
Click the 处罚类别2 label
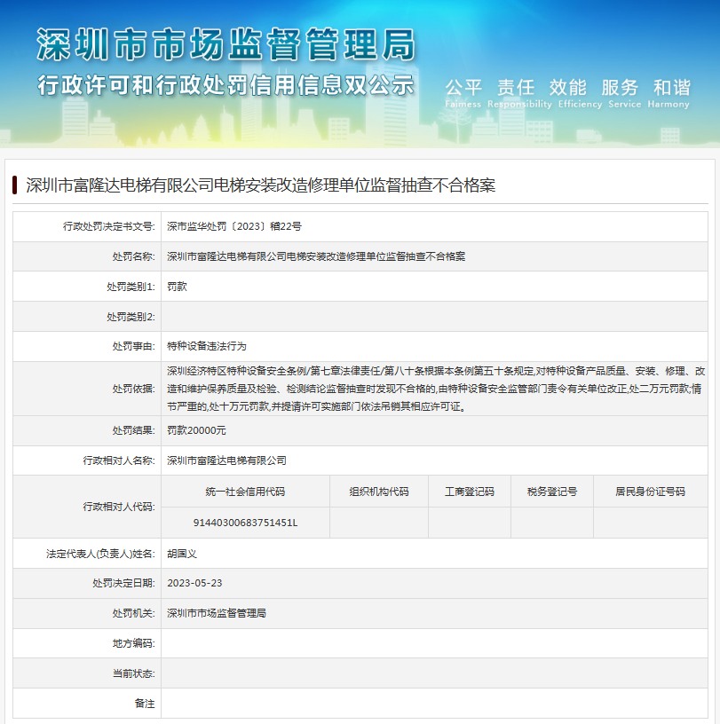(131, 316)
